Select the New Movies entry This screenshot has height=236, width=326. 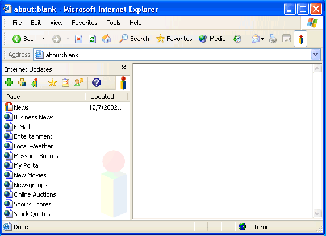point(30,175)
